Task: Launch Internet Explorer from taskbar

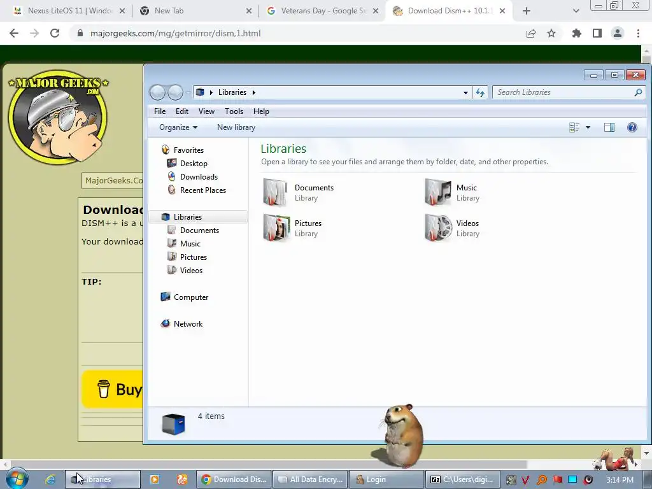Action: [50, 479]
